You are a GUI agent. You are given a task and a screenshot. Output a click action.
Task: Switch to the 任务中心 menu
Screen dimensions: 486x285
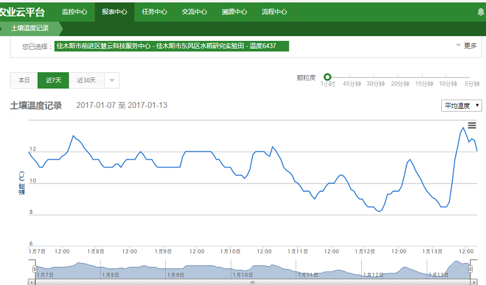pos(154,12)
